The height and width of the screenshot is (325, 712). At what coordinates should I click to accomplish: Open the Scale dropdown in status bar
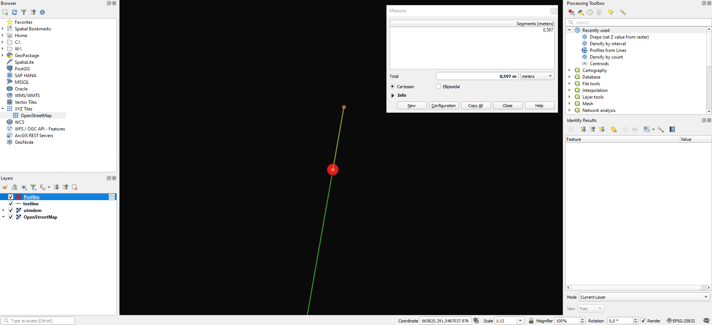[x=520, y=321]
